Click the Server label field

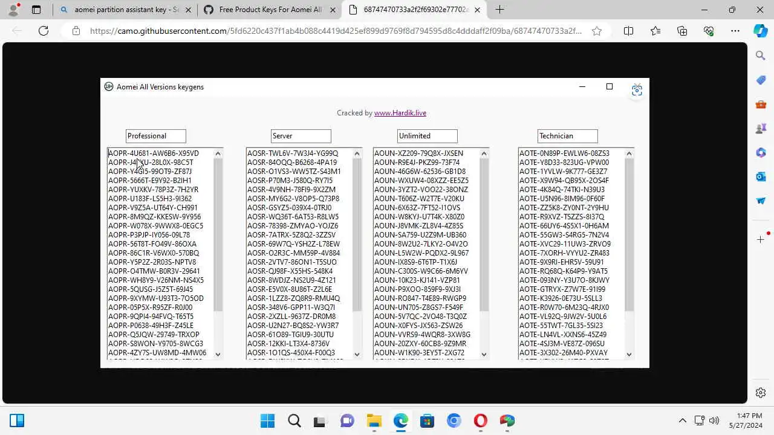coord(301,136)
